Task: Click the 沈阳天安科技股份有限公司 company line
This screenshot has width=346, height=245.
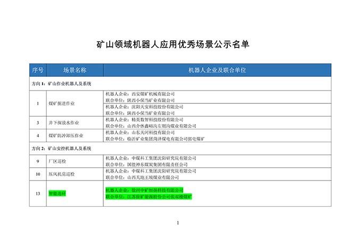Action: [x=144, y=107]
